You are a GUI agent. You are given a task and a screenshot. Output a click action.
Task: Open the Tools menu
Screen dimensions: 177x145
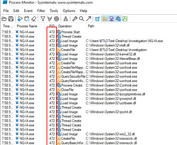[54, 11]
